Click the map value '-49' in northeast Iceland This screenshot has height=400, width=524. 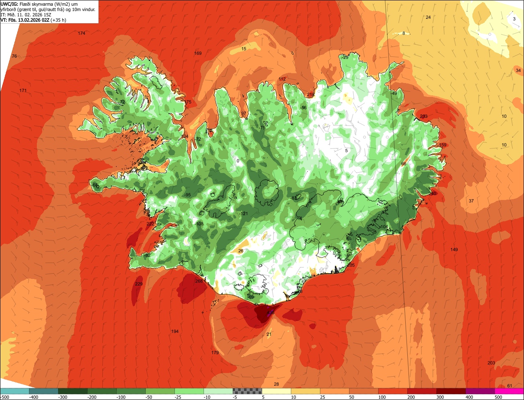coord(393,93)
